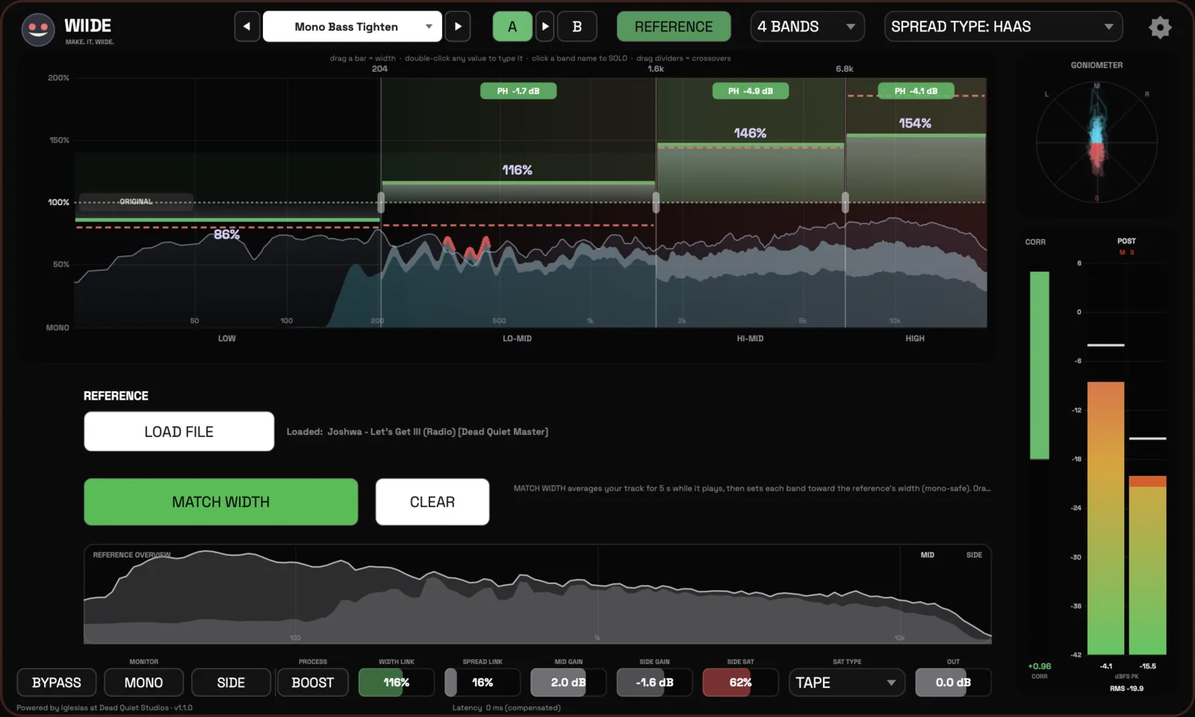Click the 16% SPREAD LINK control
Image resolution: width=1195 pixels, height=717 pixels.
[x=482, y=683]
